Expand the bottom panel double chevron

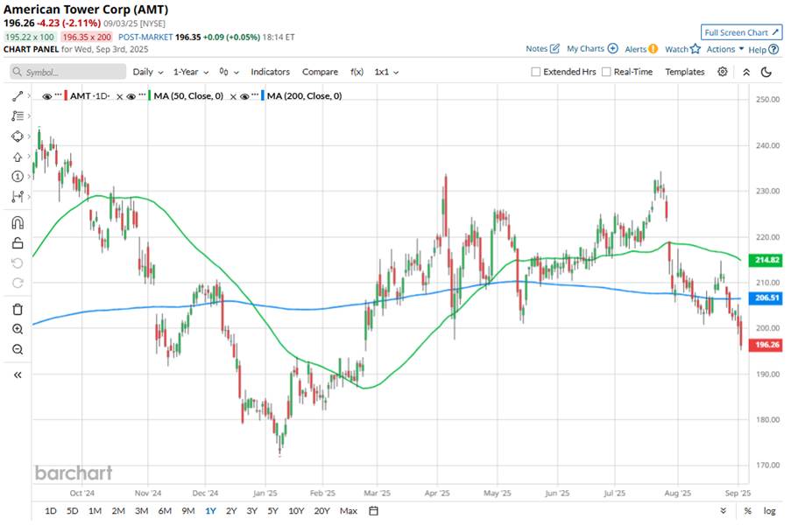pyautogui.click(x=724, y=511)
